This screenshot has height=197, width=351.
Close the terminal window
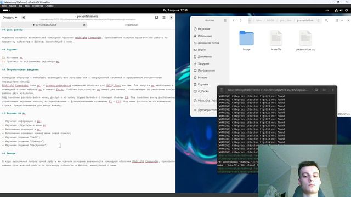click(x=333, y=90)
